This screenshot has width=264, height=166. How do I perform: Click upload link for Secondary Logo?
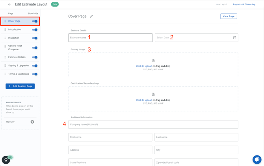(x=144, y=100)
